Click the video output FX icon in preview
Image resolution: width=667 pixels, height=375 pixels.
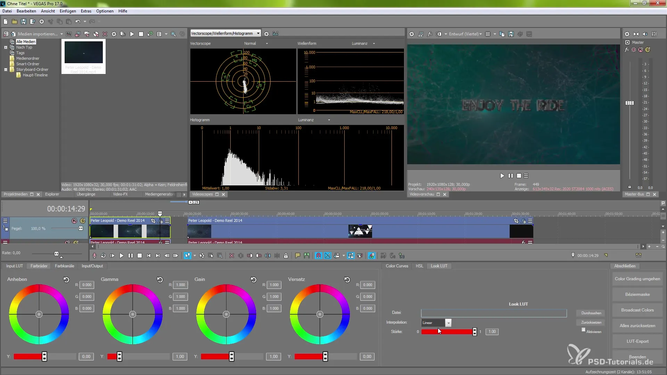(430, 34)
